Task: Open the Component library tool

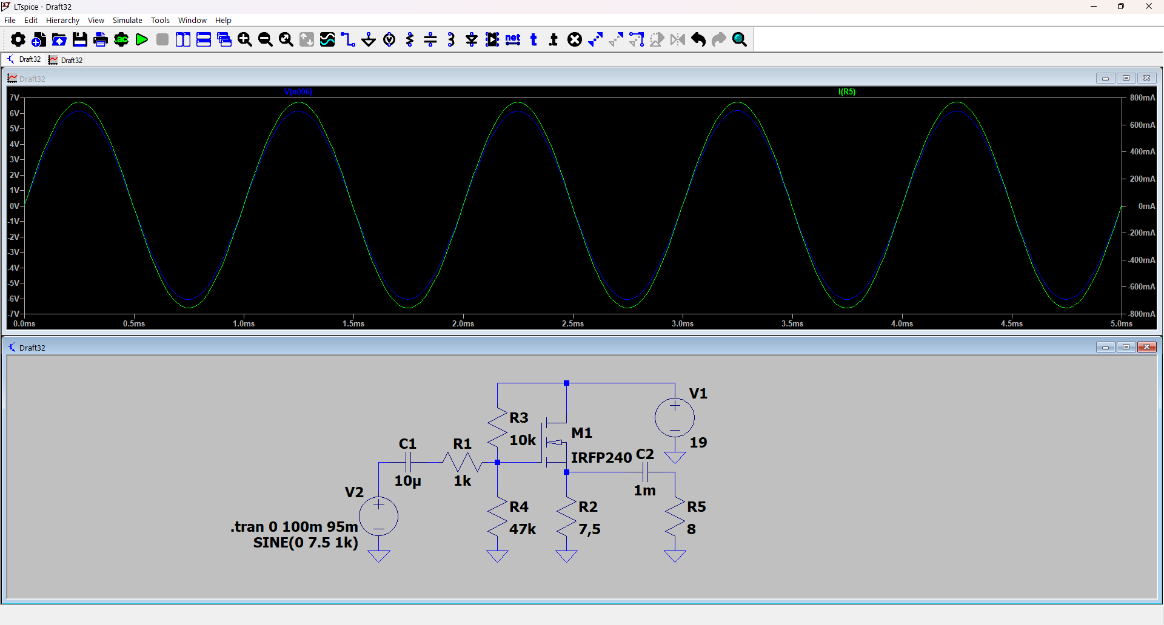Action: click(492, 40)
